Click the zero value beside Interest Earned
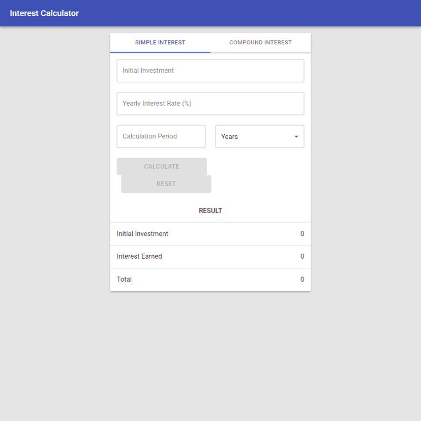Image resolution: width=421 pixels, height=421 pixels. (x=302, y=256)
